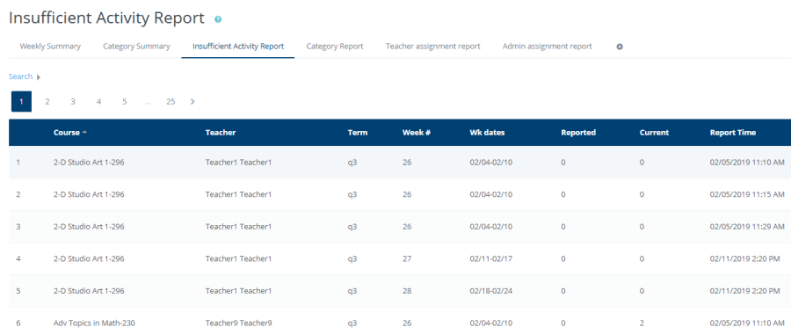Select 2-D Studio Art 1-296 in row 3
This screenshot has height=334, width=791.
click(x=89, y=227)
